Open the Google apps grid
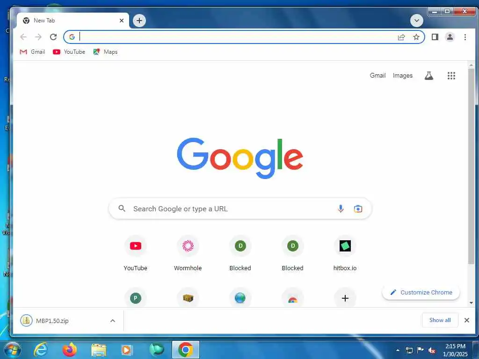This screenshot has width=479, height=359. point(451,75)
